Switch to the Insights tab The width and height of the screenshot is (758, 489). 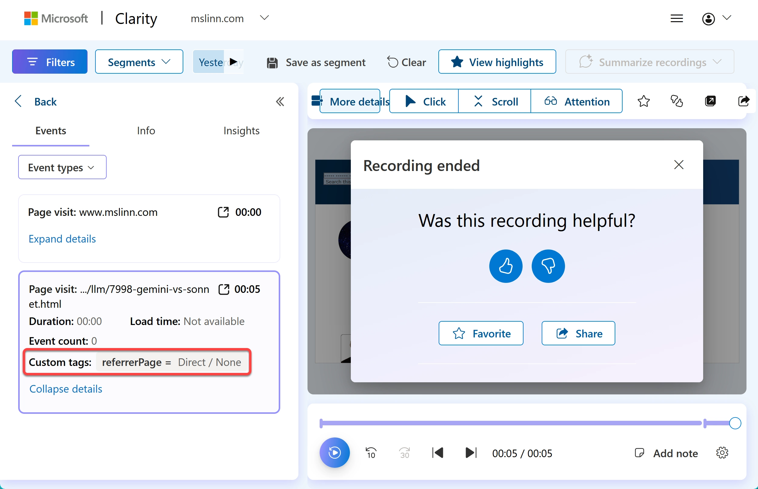[x=241, y=131]
